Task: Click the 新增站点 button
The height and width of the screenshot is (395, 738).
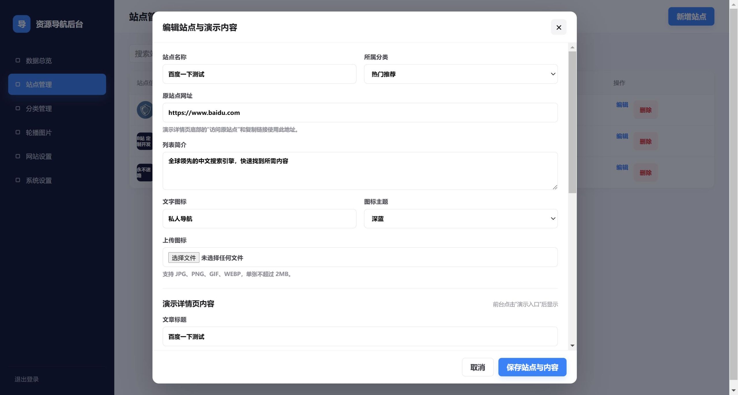Action: pos(691,16)
